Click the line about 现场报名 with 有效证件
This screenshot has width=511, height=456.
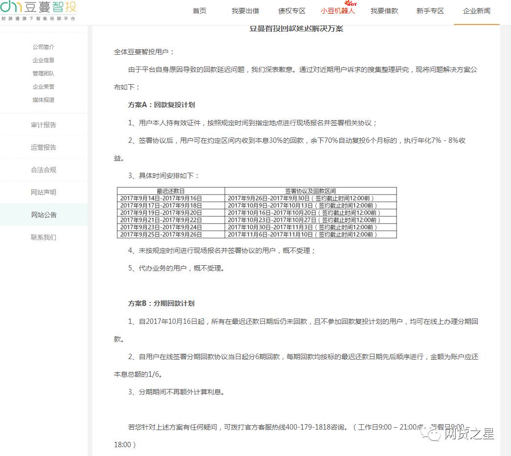tap(253, 123)
